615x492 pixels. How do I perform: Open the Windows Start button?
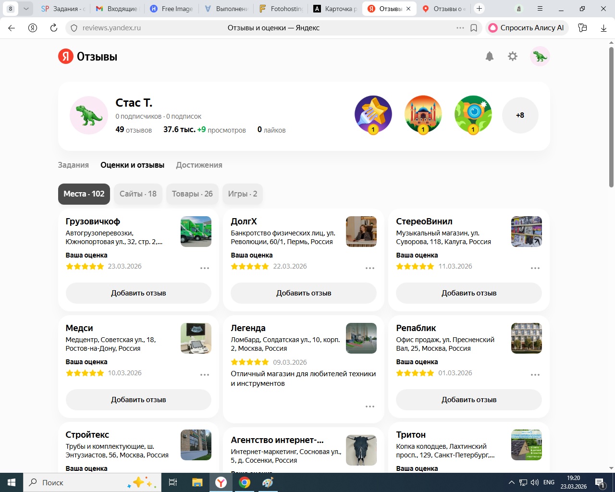pos(12,482)
